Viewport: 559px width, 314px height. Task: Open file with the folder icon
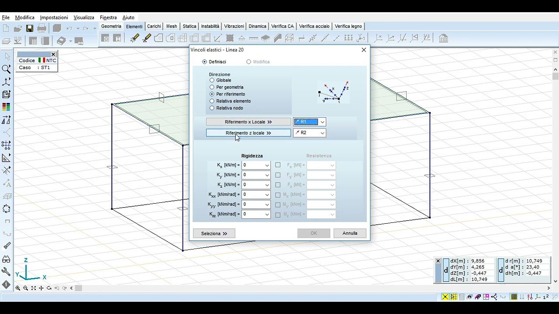coord(18,28)
